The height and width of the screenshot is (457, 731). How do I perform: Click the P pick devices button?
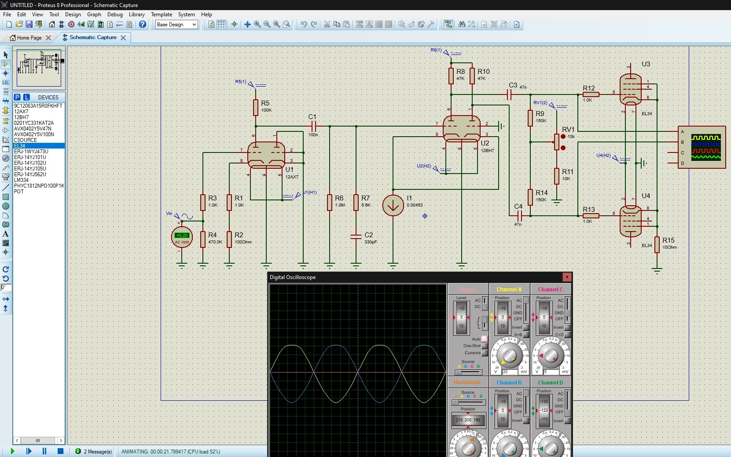coord(17,97)
